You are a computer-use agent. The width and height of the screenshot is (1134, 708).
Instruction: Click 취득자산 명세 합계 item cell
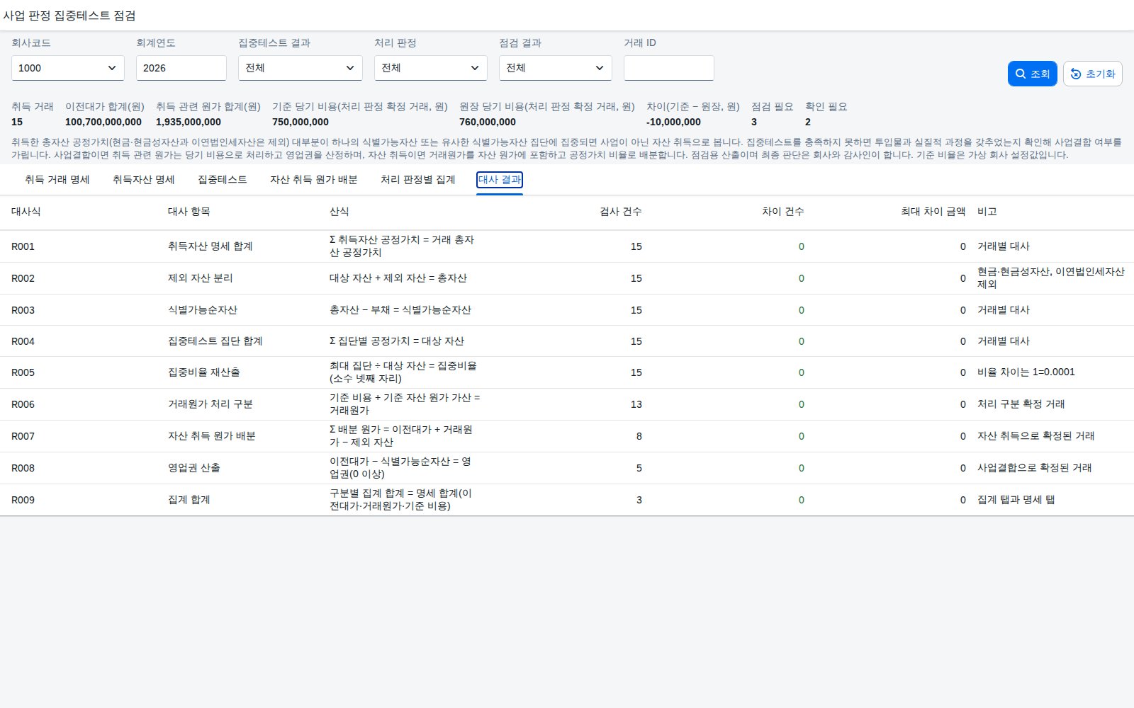(x=210, y=246)
